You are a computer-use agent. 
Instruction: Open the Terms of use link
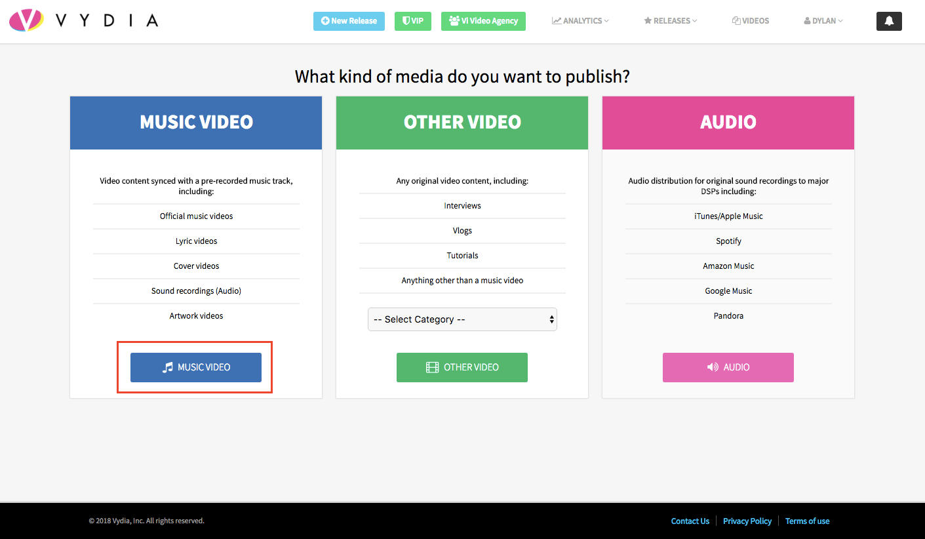pos(807,521)
